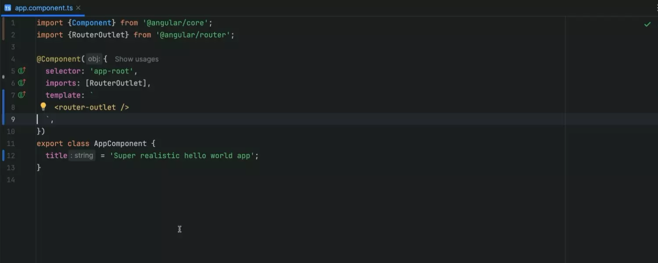Viewport: 658px width, 263px height.
Task: Close the app.component.ts tab
Action: point(78,8)
